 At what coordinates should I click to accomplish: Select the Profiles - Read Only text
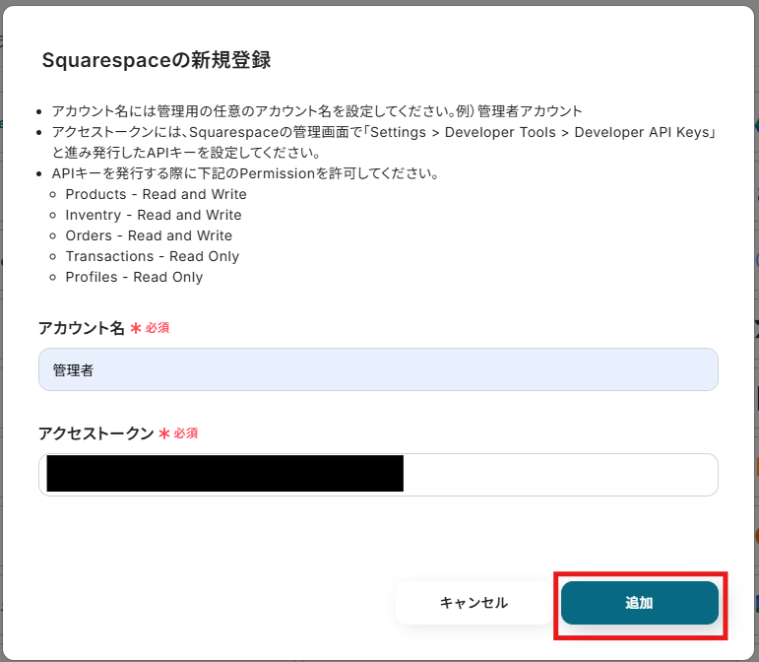pyautogui.click(x=134, y=278)
